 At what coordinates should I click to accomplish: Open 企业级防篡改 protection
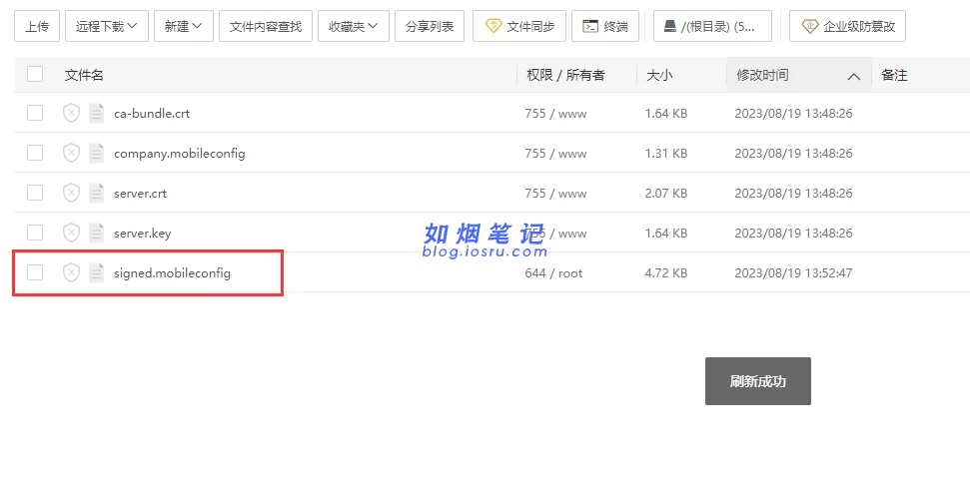point(847,26)
